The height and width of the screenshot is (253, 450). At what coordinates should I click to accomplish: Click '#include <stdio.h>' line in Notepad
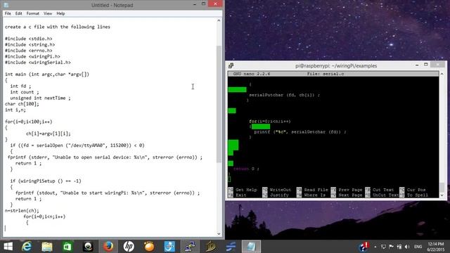pos(29,39)
